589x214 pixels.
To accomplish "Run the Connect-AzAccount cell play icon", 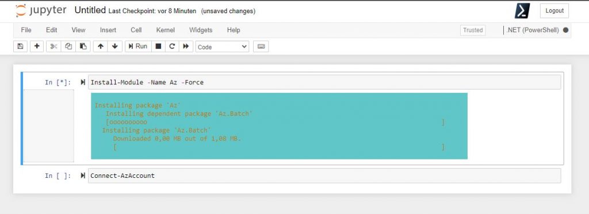I will pyautogui.click(x=83, y=176).
